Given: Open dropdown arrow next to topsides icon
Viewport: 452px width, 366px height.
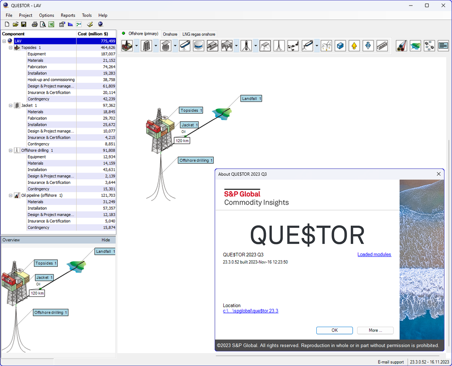Looking at the screenshot, I should 137,46.
